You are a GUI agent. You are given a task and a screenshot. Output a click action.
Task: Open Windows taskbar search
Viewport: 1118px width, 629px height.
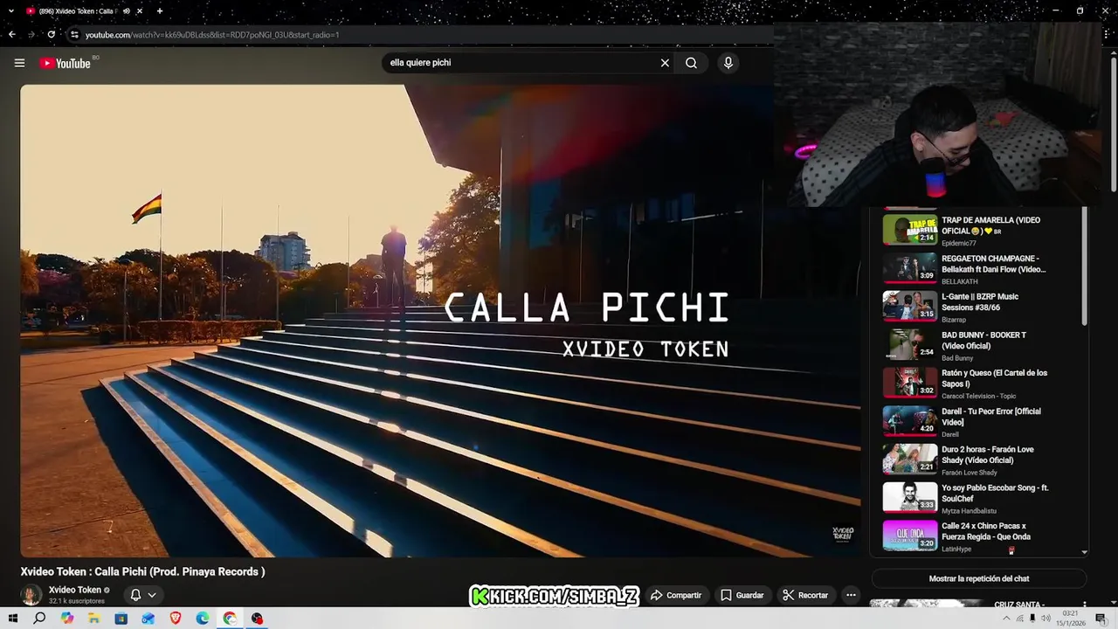(x=39, y=619)
